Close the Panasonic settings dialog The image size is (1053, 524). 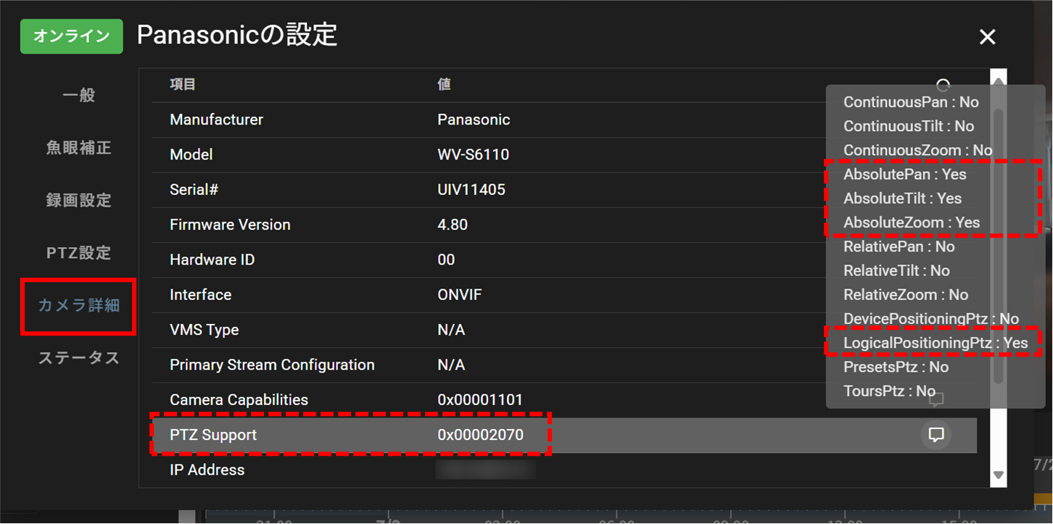[x=987, y=37]
